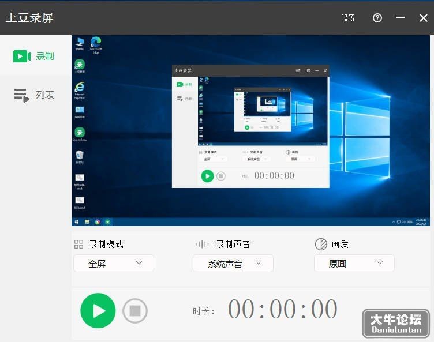The width and height of the screenshot is (434, 342).
Task: Select the lowest cmd file icon in preview
Action: point(80,203)
